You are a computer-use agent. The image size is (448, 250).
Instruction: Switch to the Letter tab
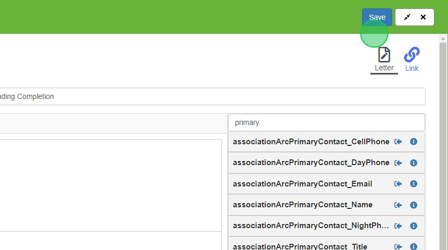pos(384,60)
